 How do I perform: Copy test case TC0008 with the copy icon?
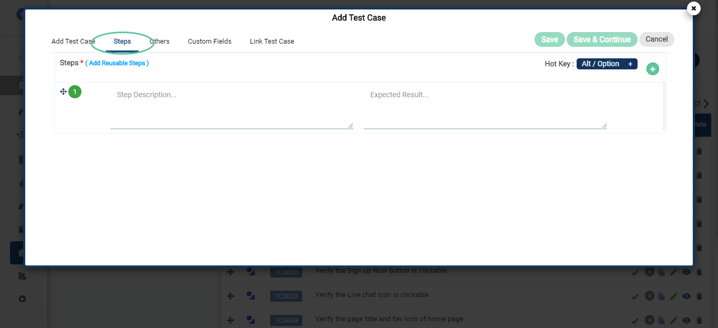661,320
